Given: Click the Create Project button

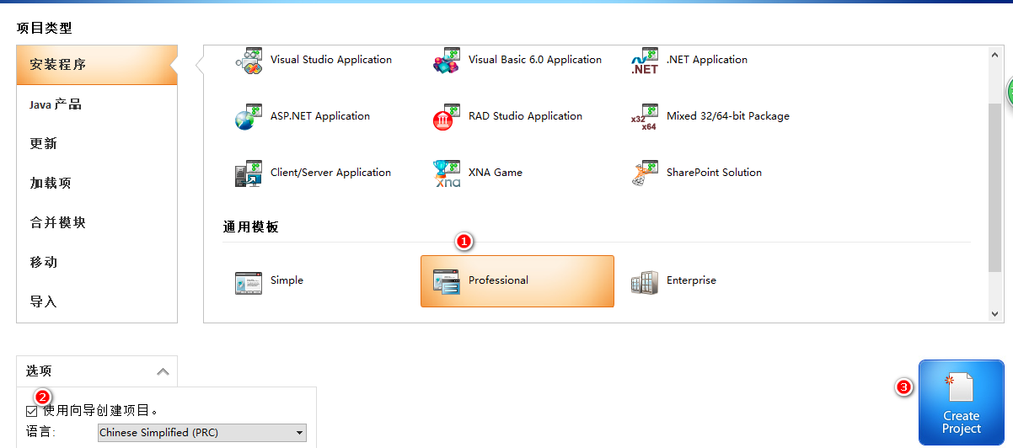Looking at the screenshot, I should click(x=961, y=403).
